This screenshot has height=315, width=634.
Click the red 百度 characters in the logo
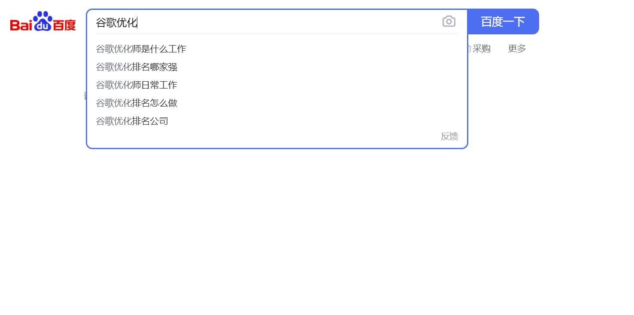click(x=64, y=25)
